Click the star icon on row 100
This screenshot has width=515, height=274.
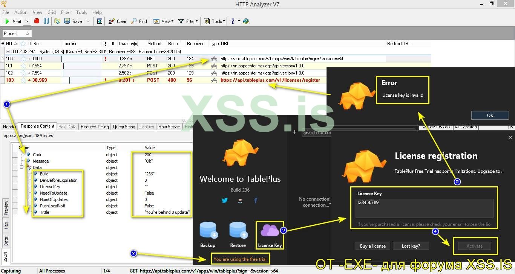coord(23,59)
